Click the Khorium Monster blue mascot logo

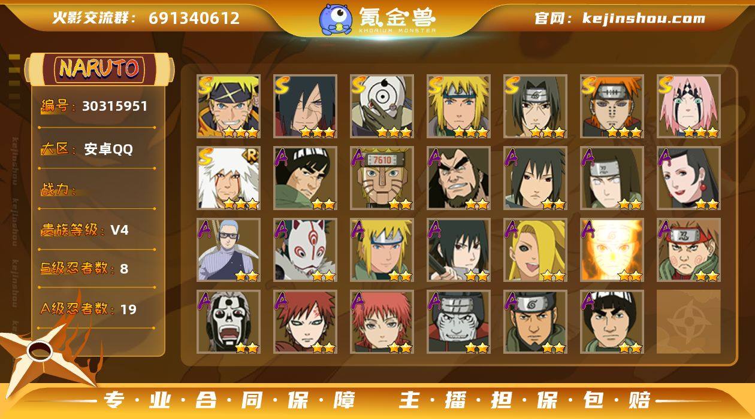pos(335,19)
